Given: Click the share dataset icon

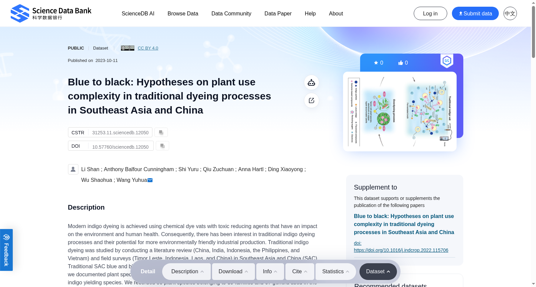Looking at the screenshot, I should 312,100.
